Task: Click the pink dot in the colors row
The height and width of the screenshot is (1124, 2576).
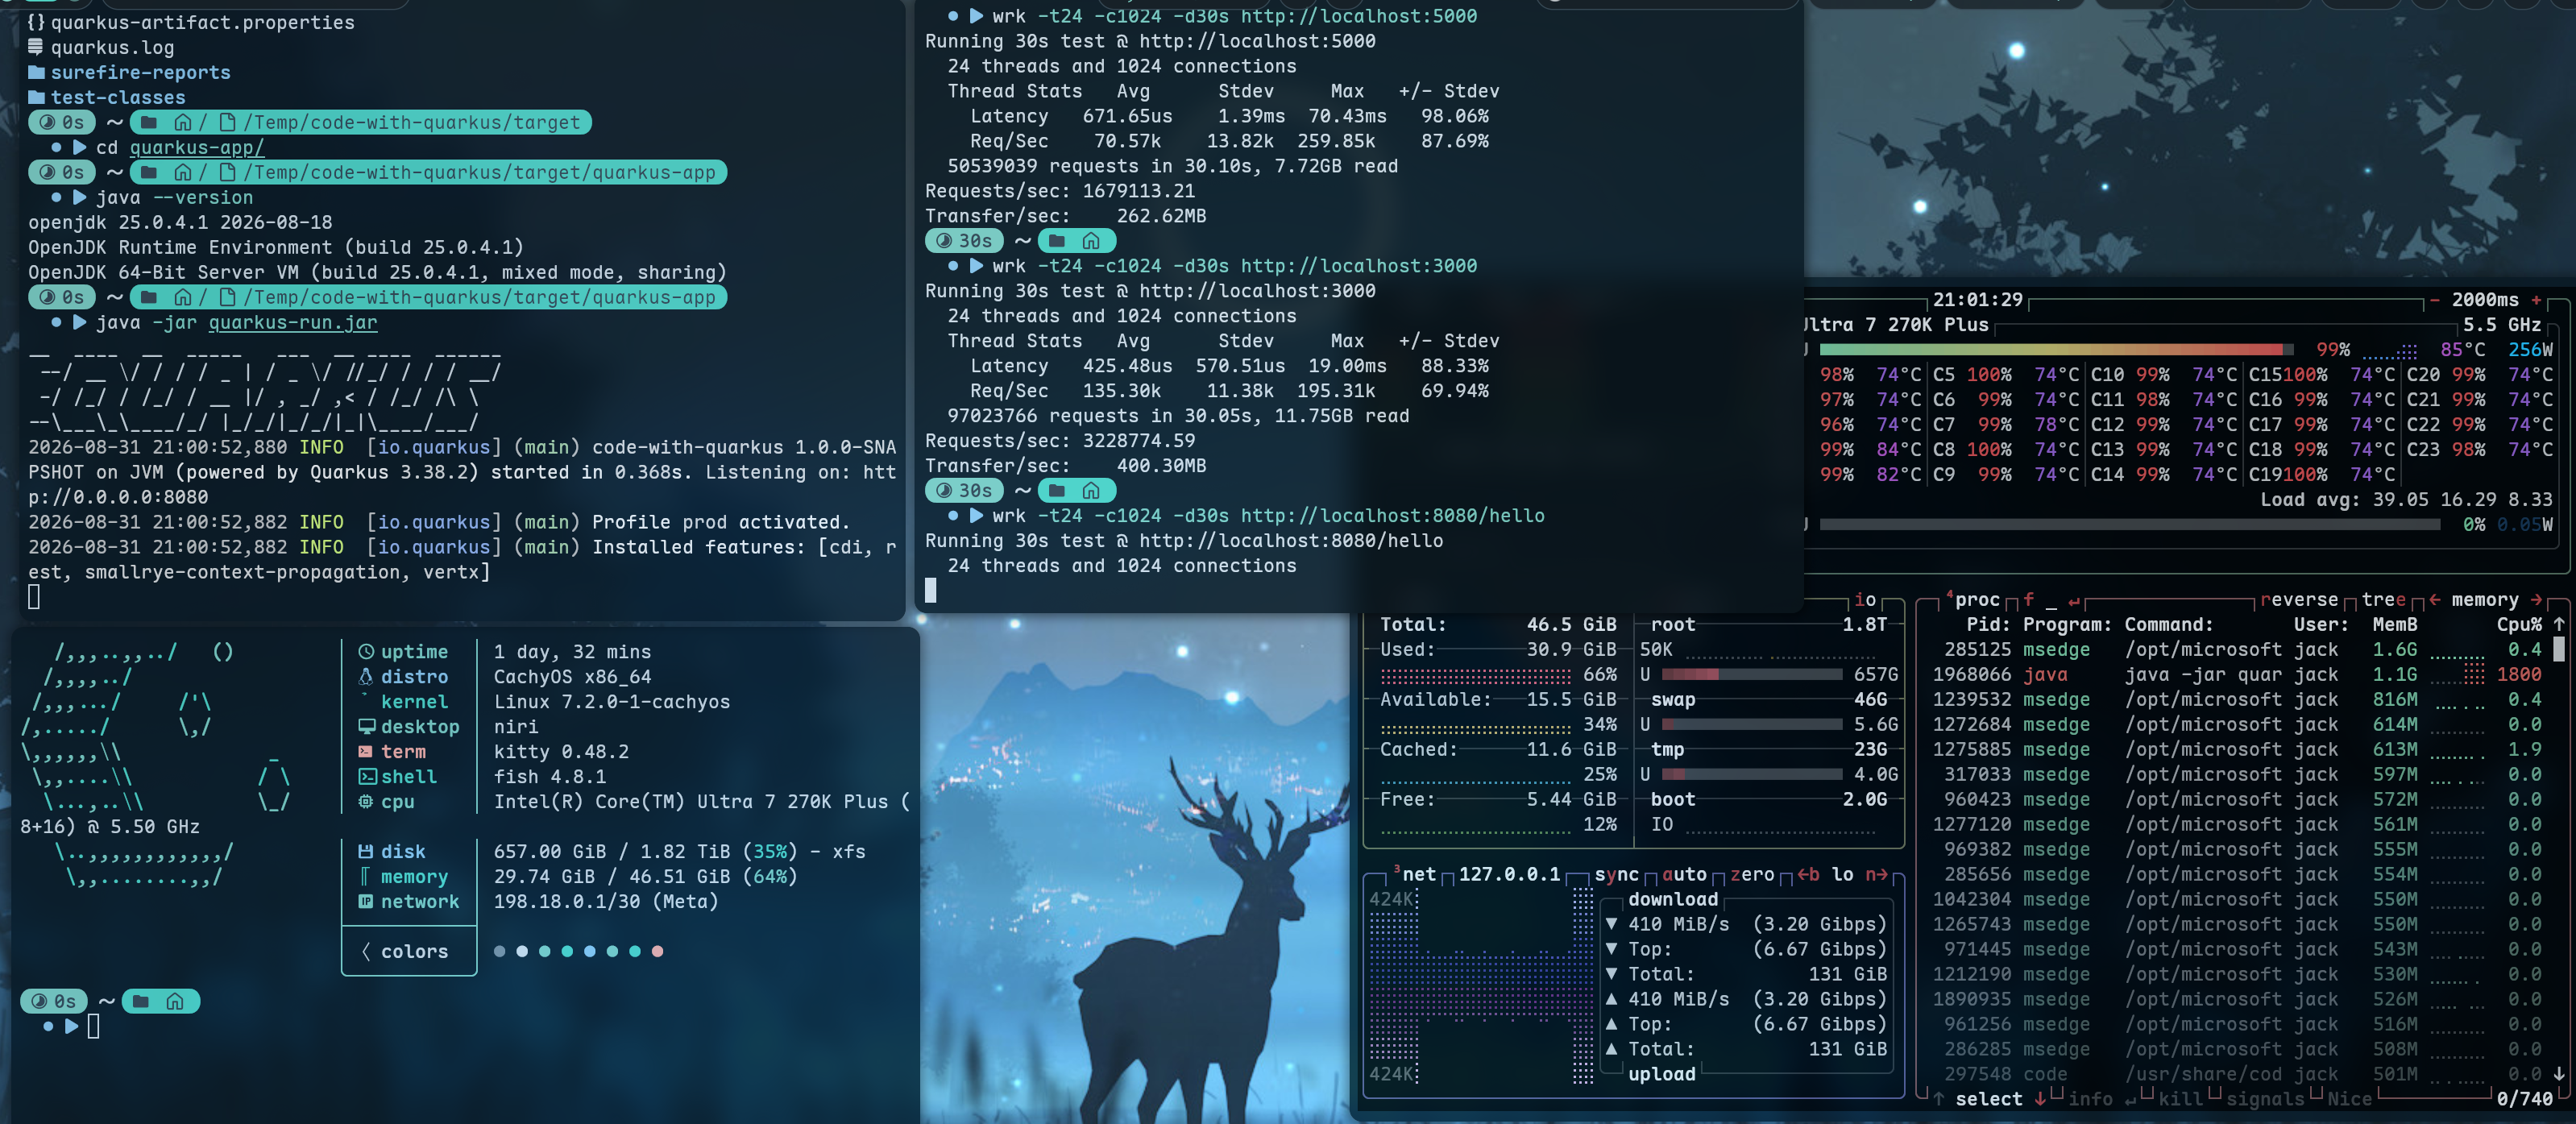Action: coord(657,951)
